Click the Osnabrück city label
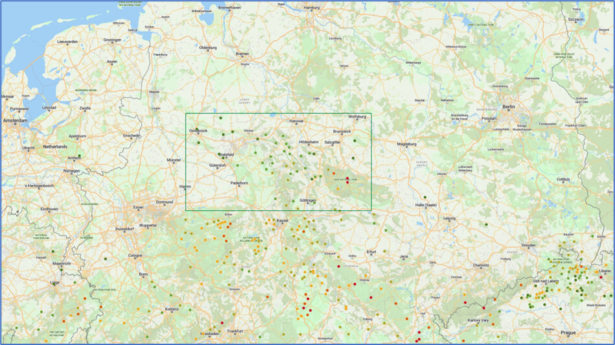 pos(197,132)
